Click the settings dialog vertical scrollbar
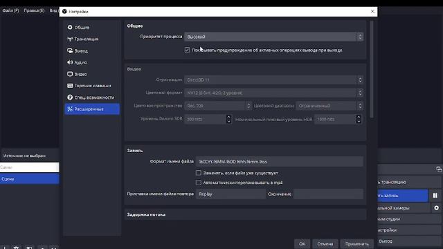443x249 pixels. click(372, 69)
